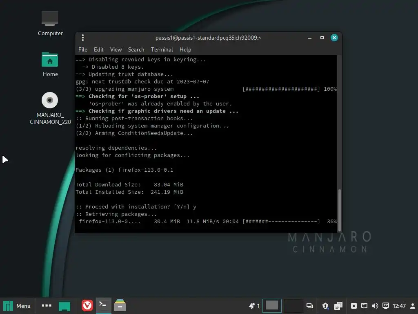Click the 'Proceed with installation?' prompt line

click(136, 206)
